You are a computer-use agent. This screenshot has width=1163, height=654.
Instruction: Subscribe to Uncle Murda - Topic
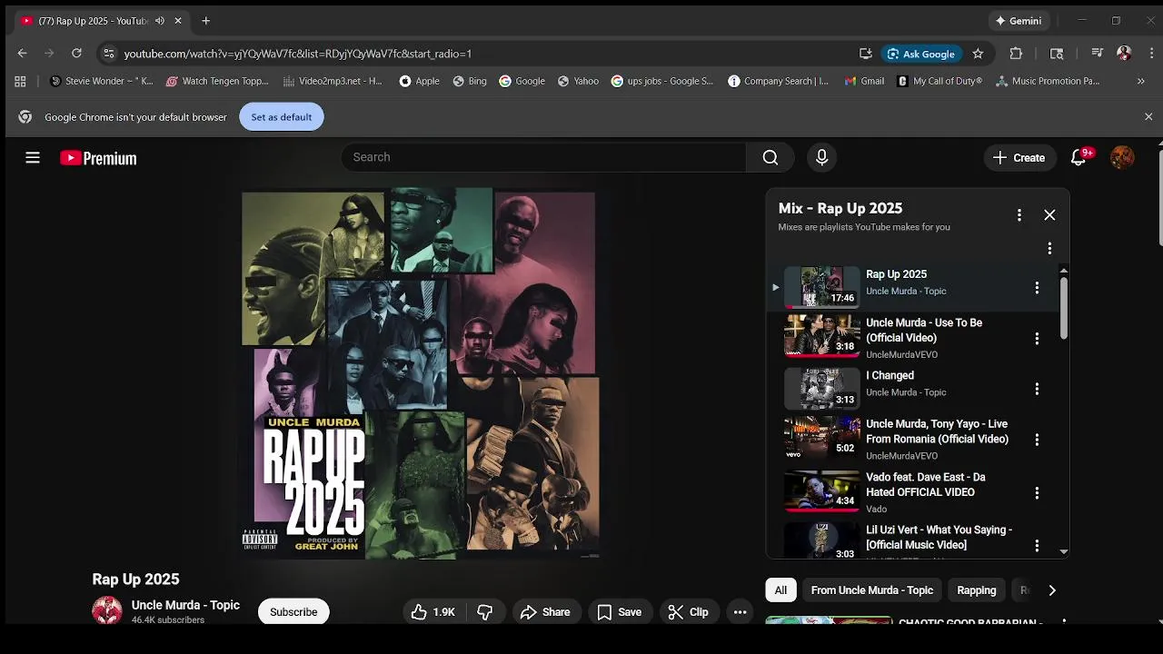[x=293, y=612]
